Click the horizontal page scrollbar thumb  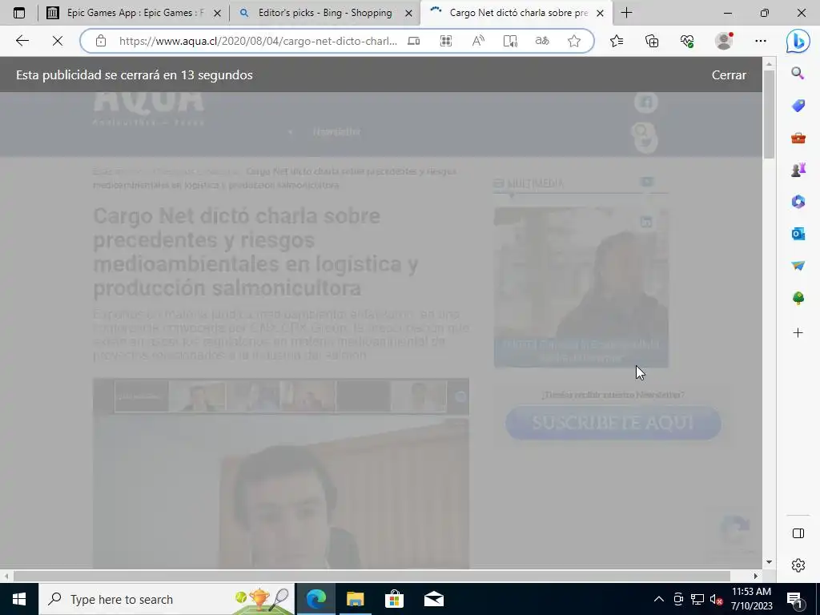click(372, 576)
